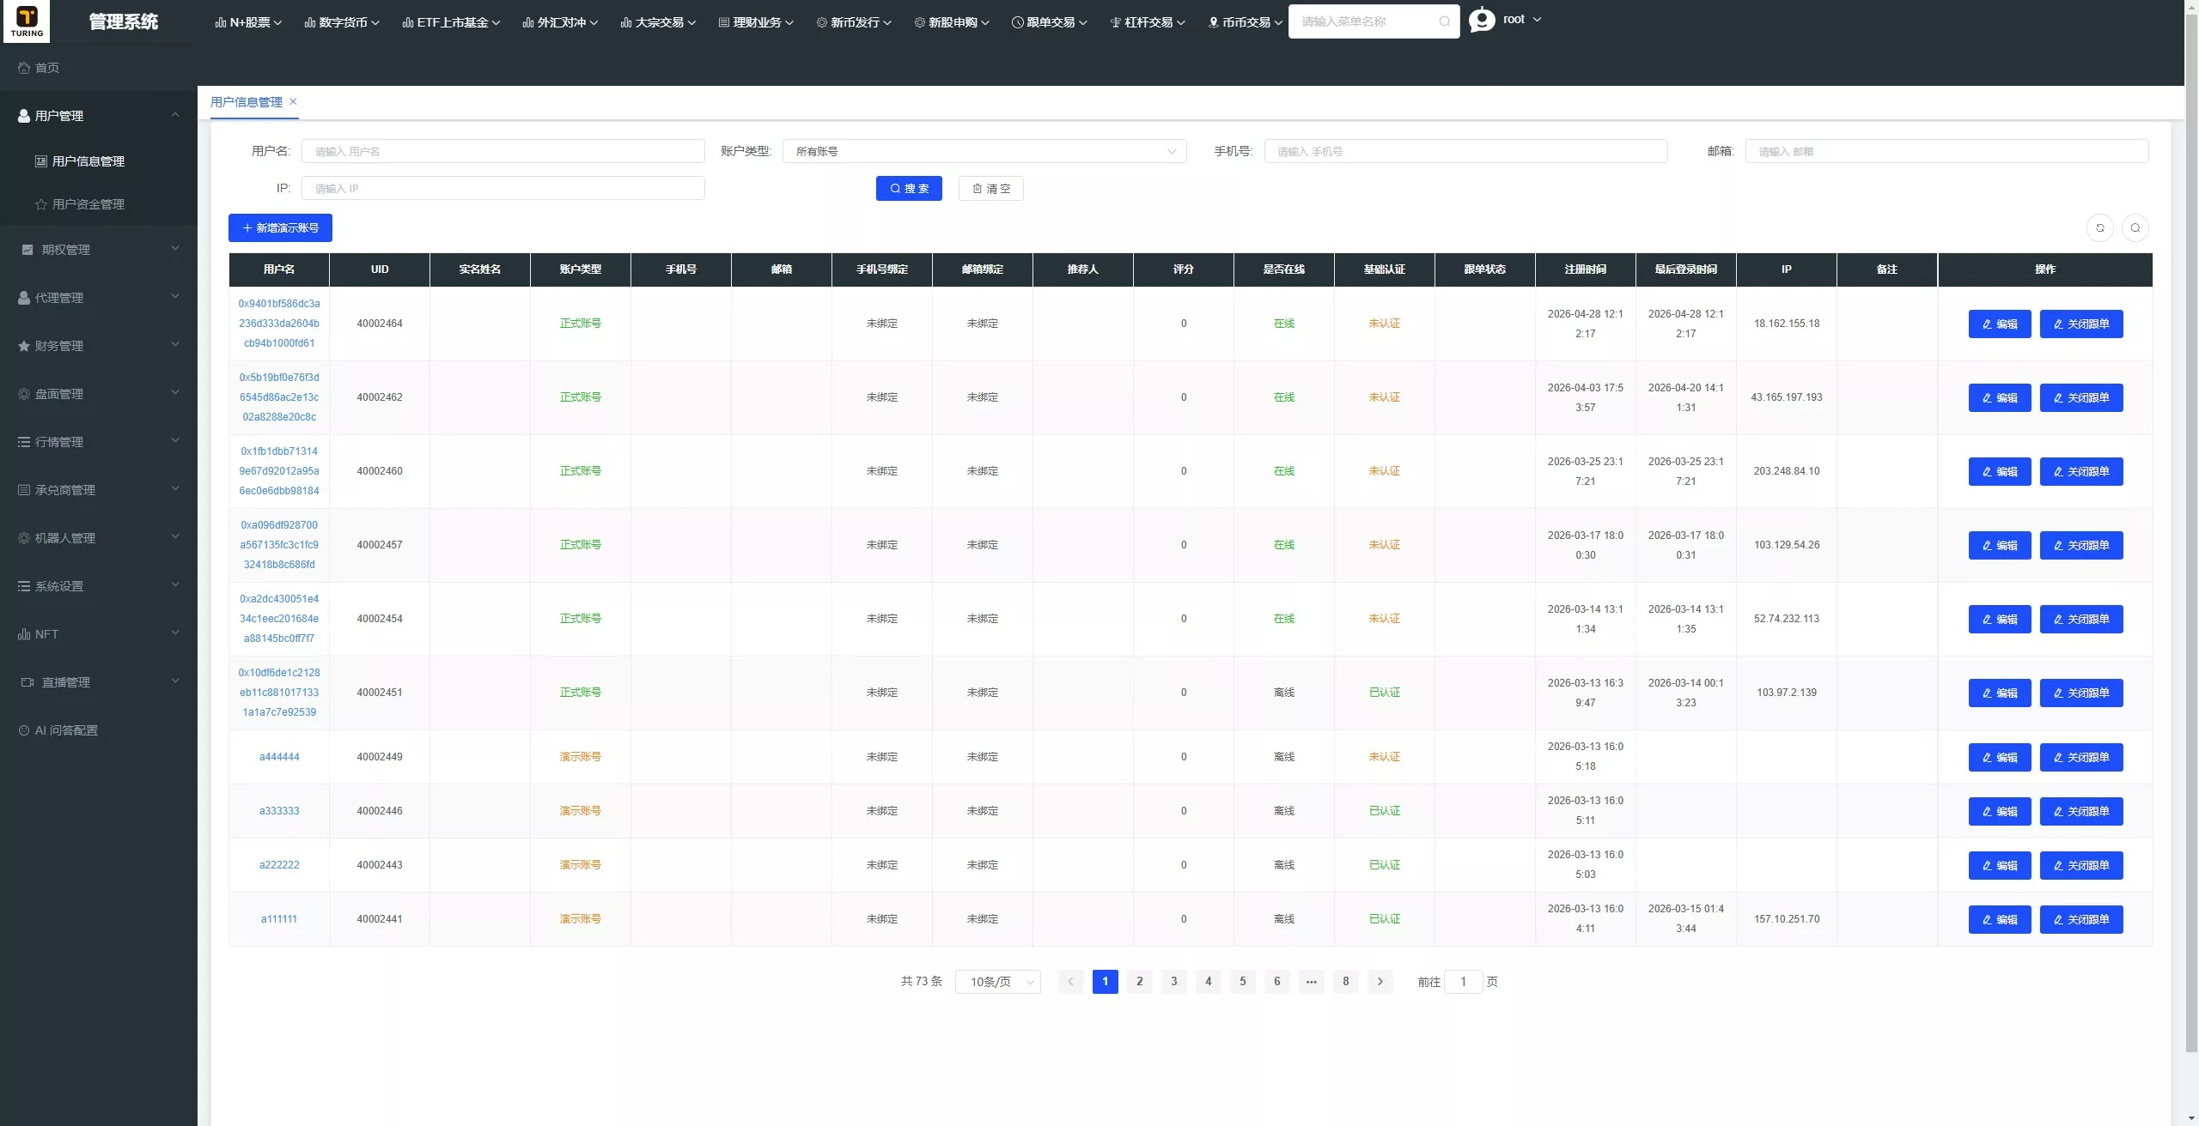Click 关闭跟单 for UID 40002462
This screenshot has width=2199, height=1126.
click(x=2081, y=397)
